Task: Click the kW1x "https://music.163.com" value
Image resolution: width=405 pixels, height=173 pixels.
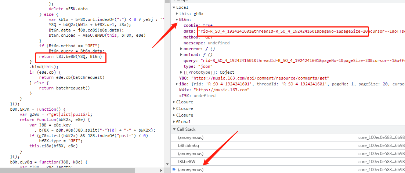Action: (221, 90)
